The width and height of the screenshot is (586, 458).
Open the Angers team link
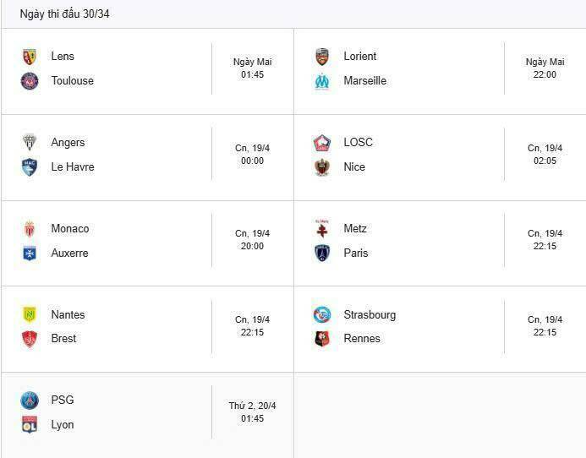pos(68,143)
